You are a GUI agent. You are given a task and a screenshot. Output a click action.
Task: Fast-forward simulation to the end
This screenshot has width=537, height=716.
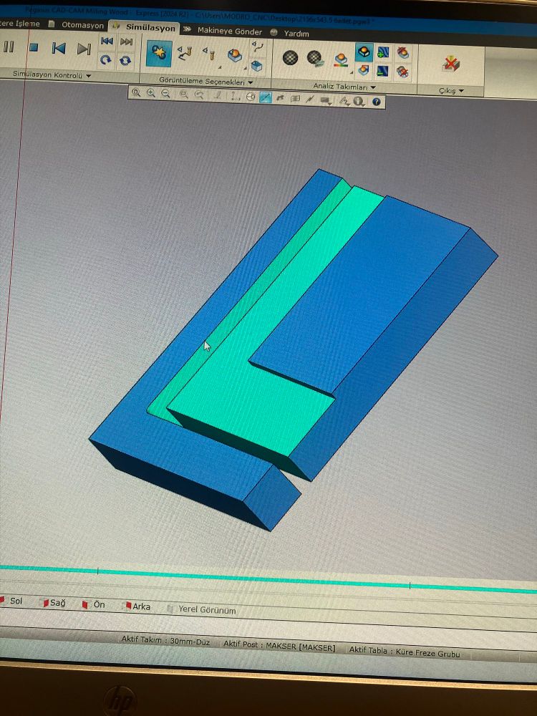126,42
